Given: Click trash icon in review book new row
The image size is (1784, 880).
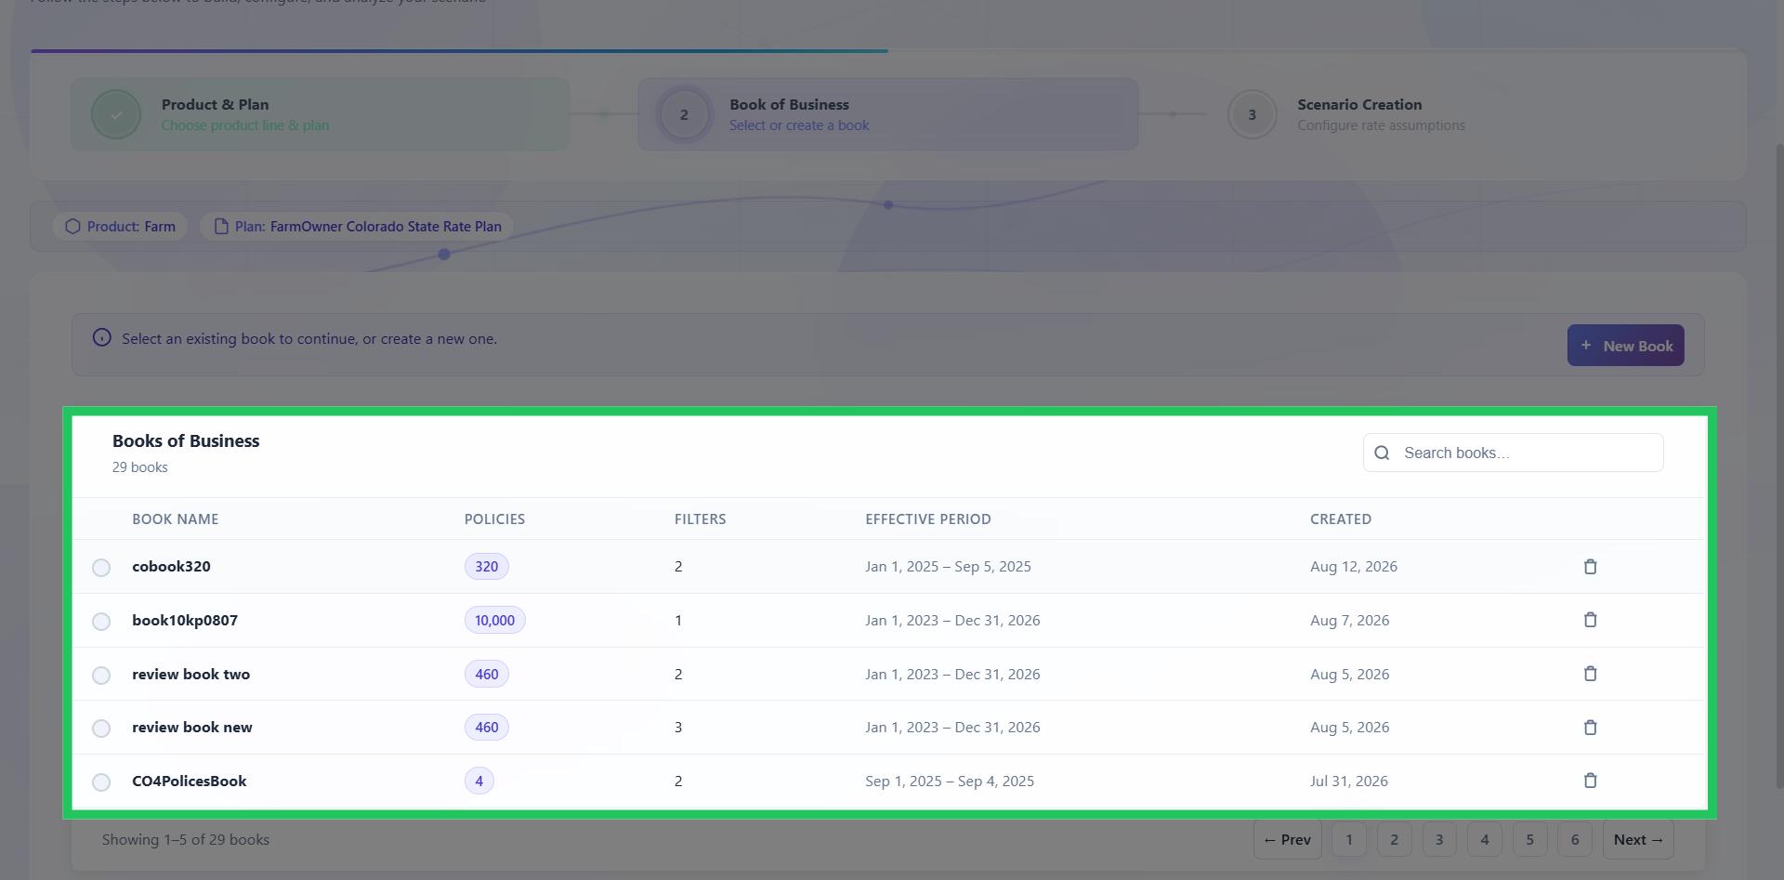Looking at the screenshot, I should tap(1590, 728).
